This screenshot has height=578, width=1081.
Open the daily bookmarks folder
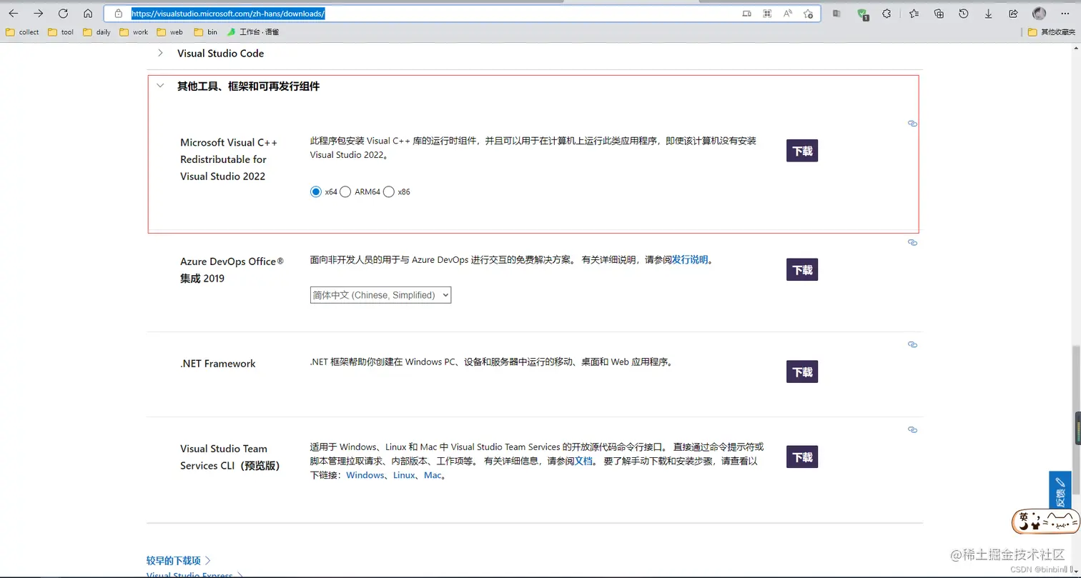coord(97,32)
